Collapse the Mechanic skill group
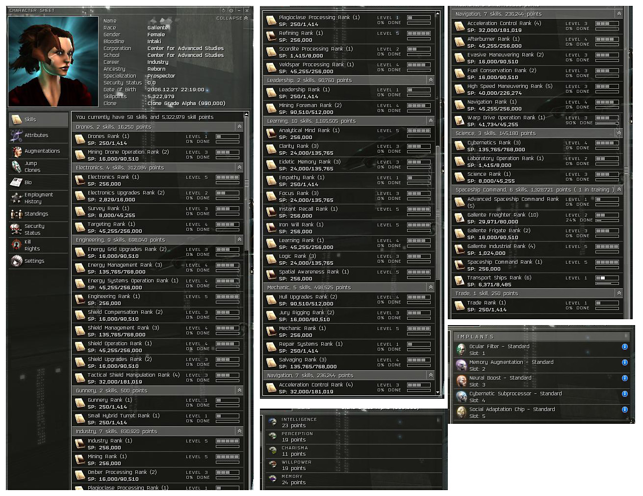This screenshot has height=496, width=643. tap(431, 287)
